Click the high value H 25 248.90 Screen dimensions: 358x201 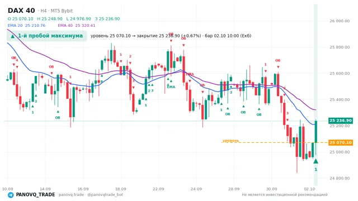pyautogui.click(x=50, y=18)
